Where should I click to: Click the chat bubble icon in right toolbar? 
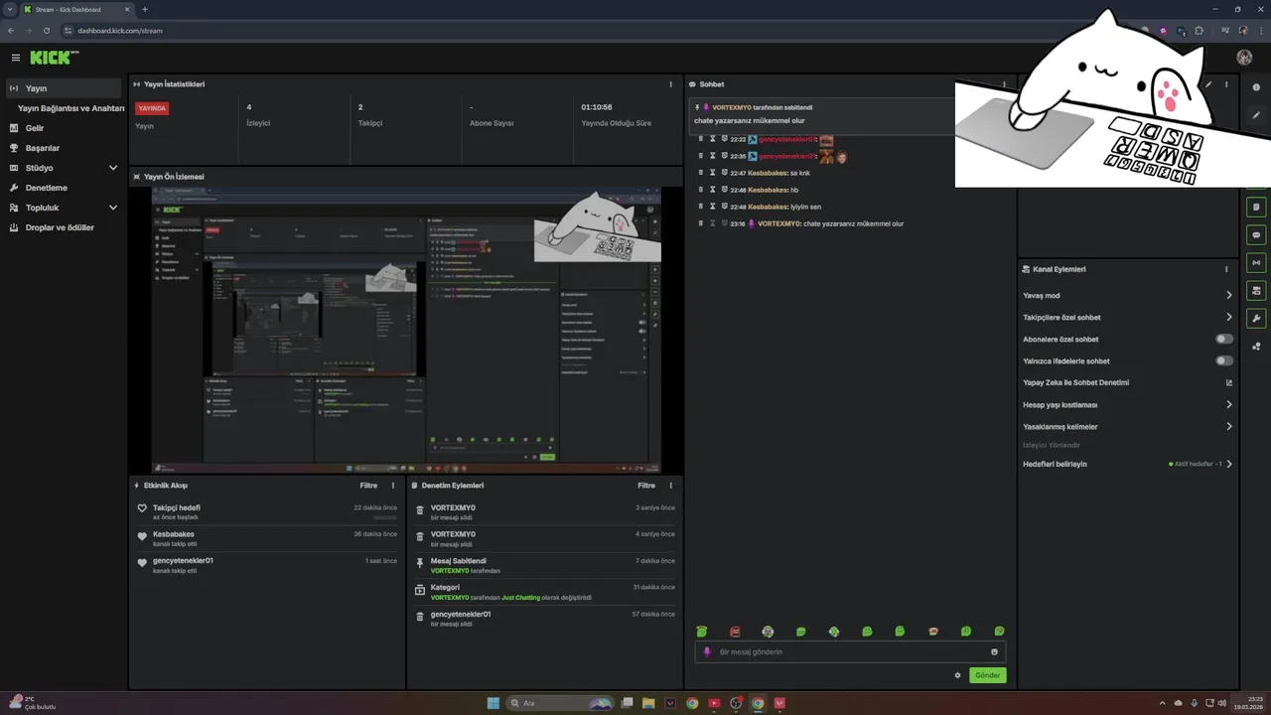[x=1256, y=235]
